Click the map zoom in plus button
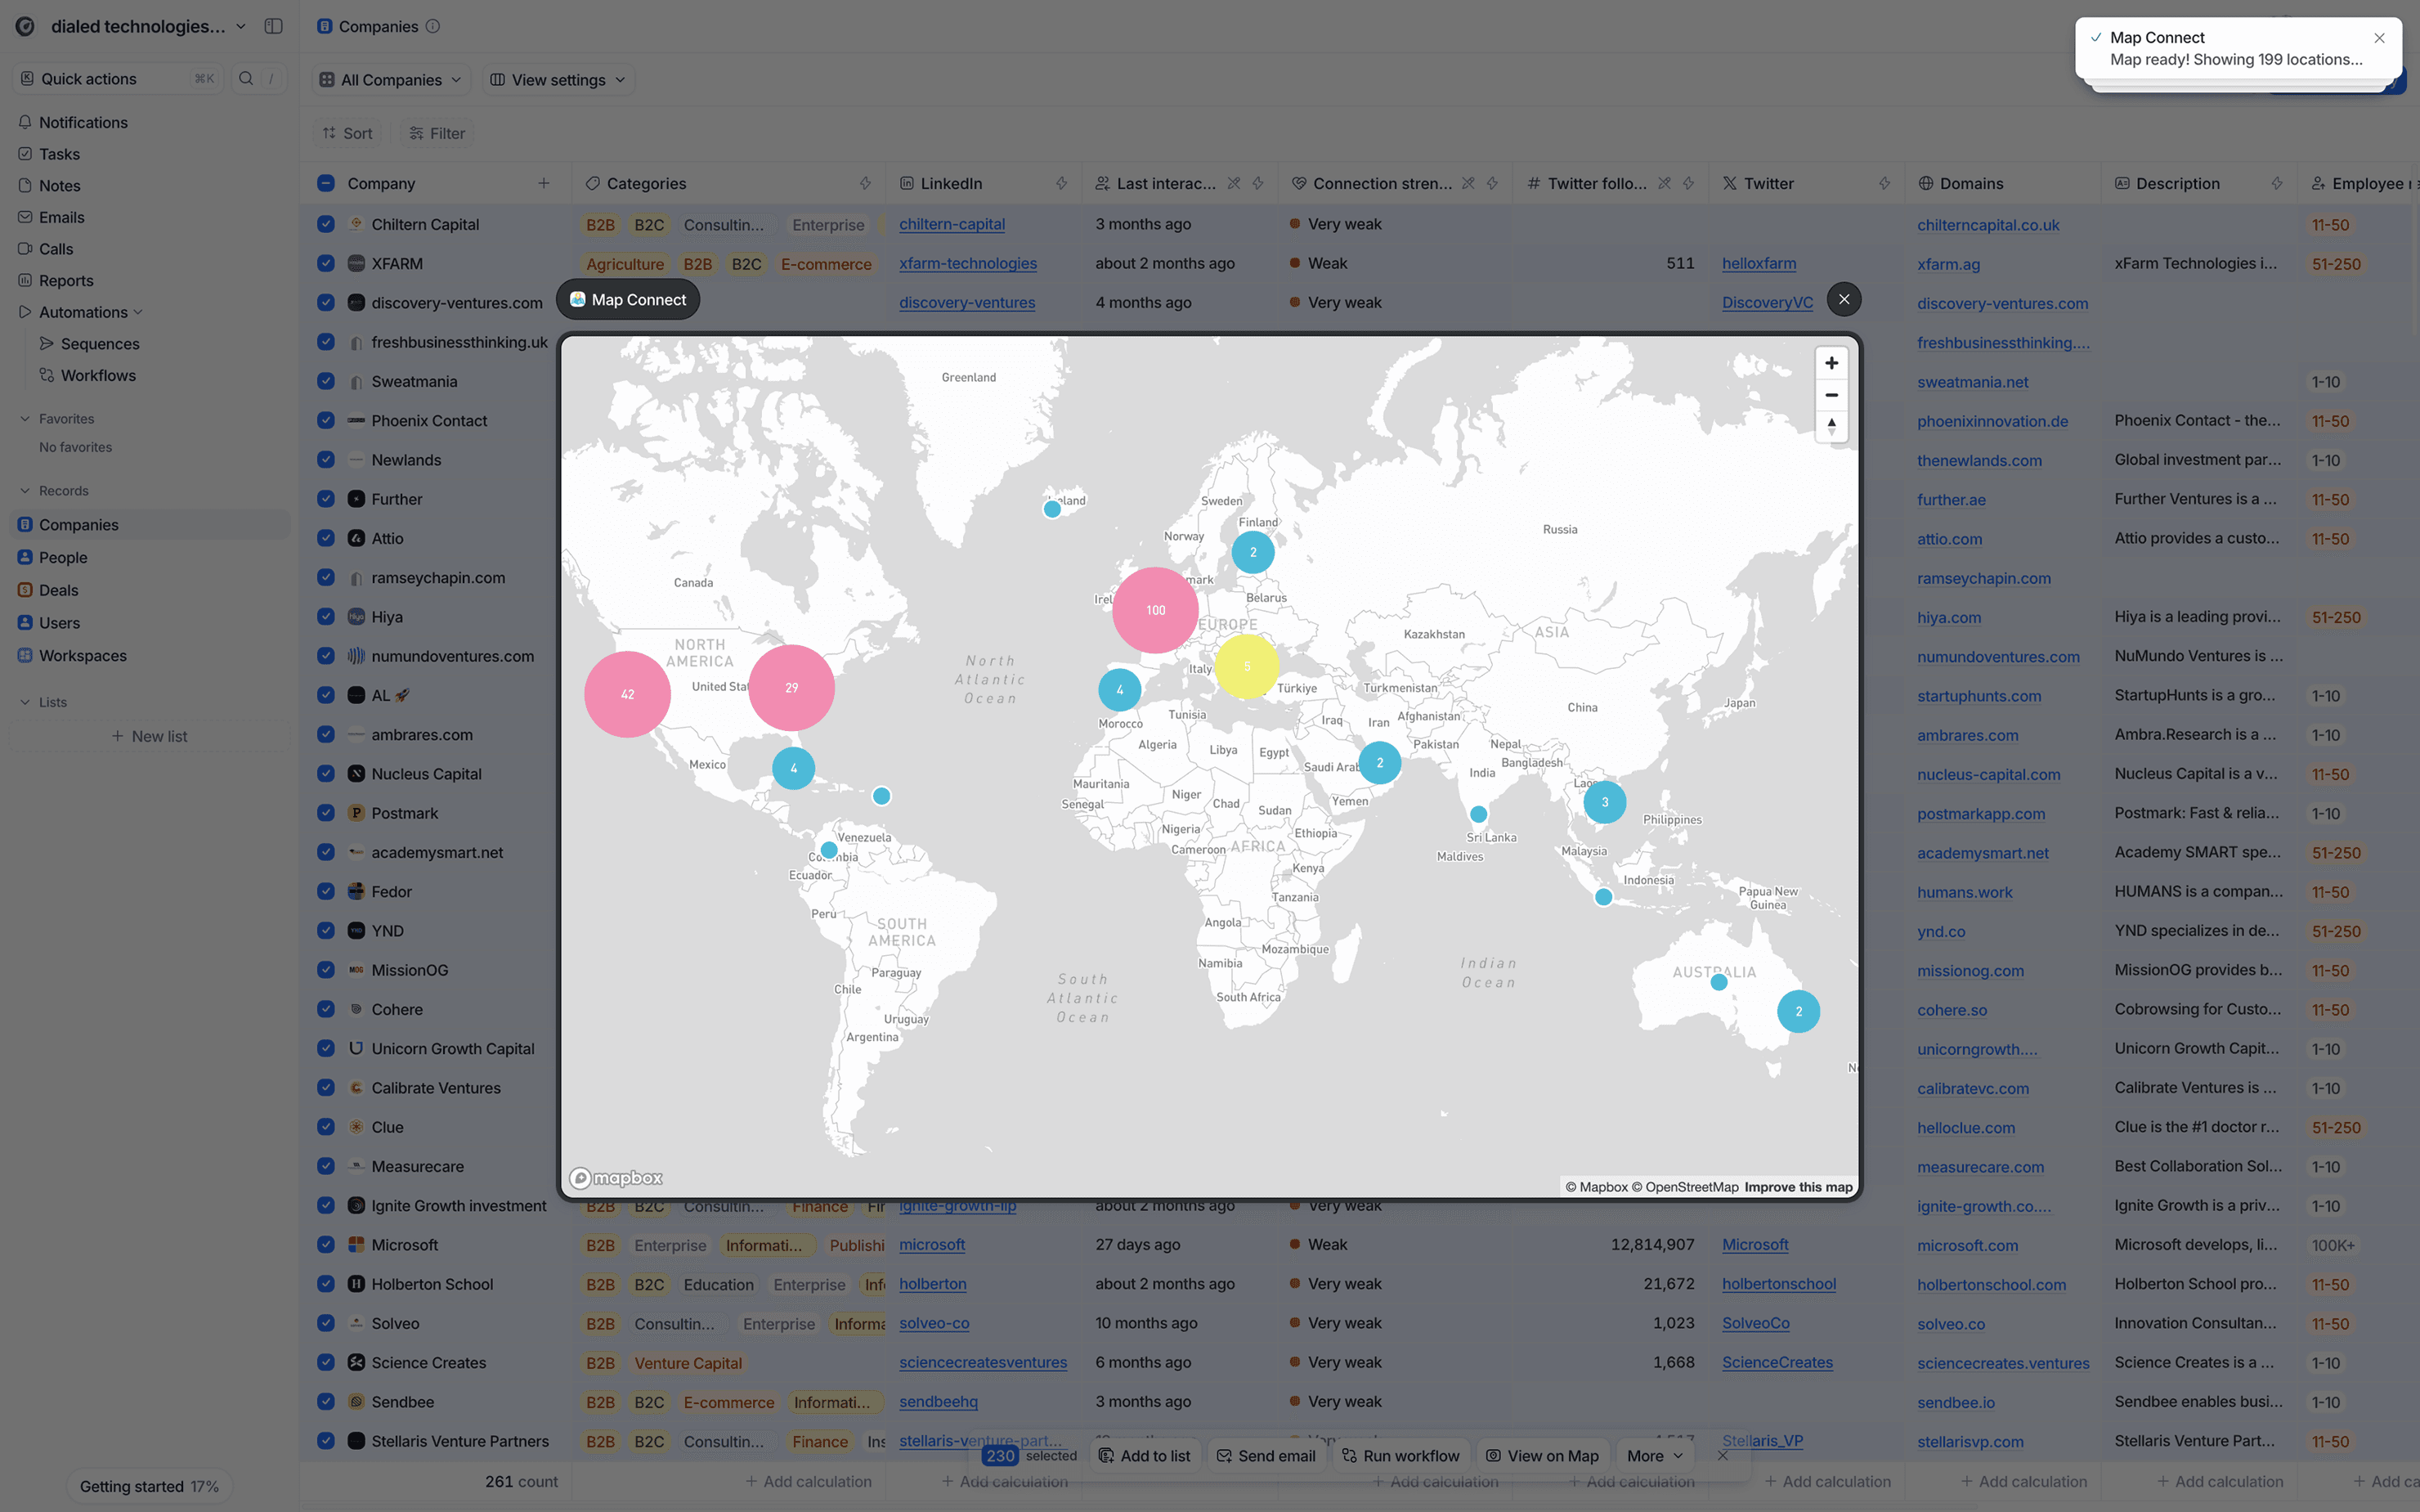Screen dimensions: 2420x1512 1831,363
